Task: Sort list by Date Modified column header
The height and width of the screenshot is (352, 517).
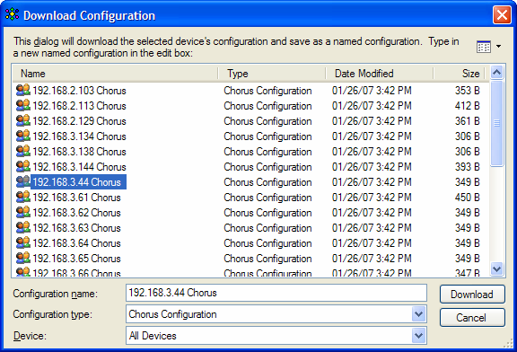Action: pos(379,74)
